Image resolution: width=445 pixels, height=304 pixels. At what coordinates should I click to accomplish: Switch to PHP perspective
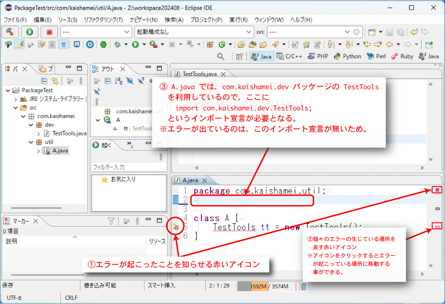point(318,56)
